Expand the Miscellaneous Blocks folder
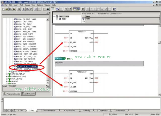Screen dimensions: 161x116 [x=10, y=71]
